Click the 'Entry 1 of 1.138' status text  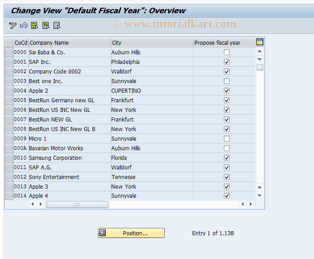point(213,233)
